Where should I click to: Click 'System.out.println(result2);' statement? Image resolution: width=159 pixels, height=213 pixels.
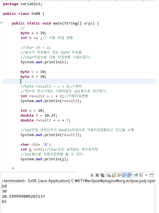click(x=51, y=101)
